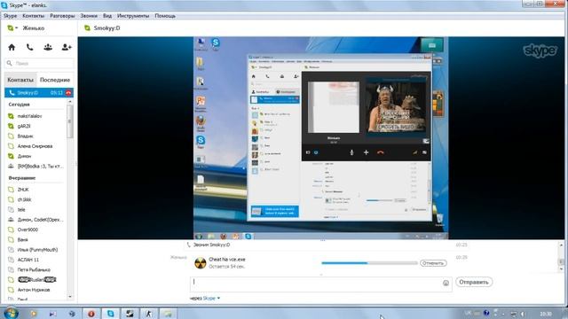Create a group with the people icon
568x319 pixels.
coord(48,47)
